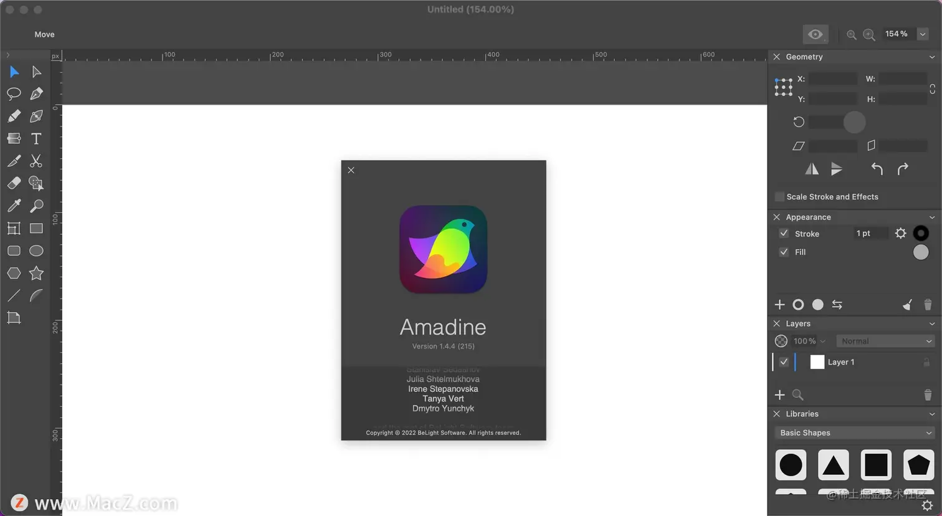The image size is (942, 516).
Task: Select the Line tool
Action: [x=14, y=295]
